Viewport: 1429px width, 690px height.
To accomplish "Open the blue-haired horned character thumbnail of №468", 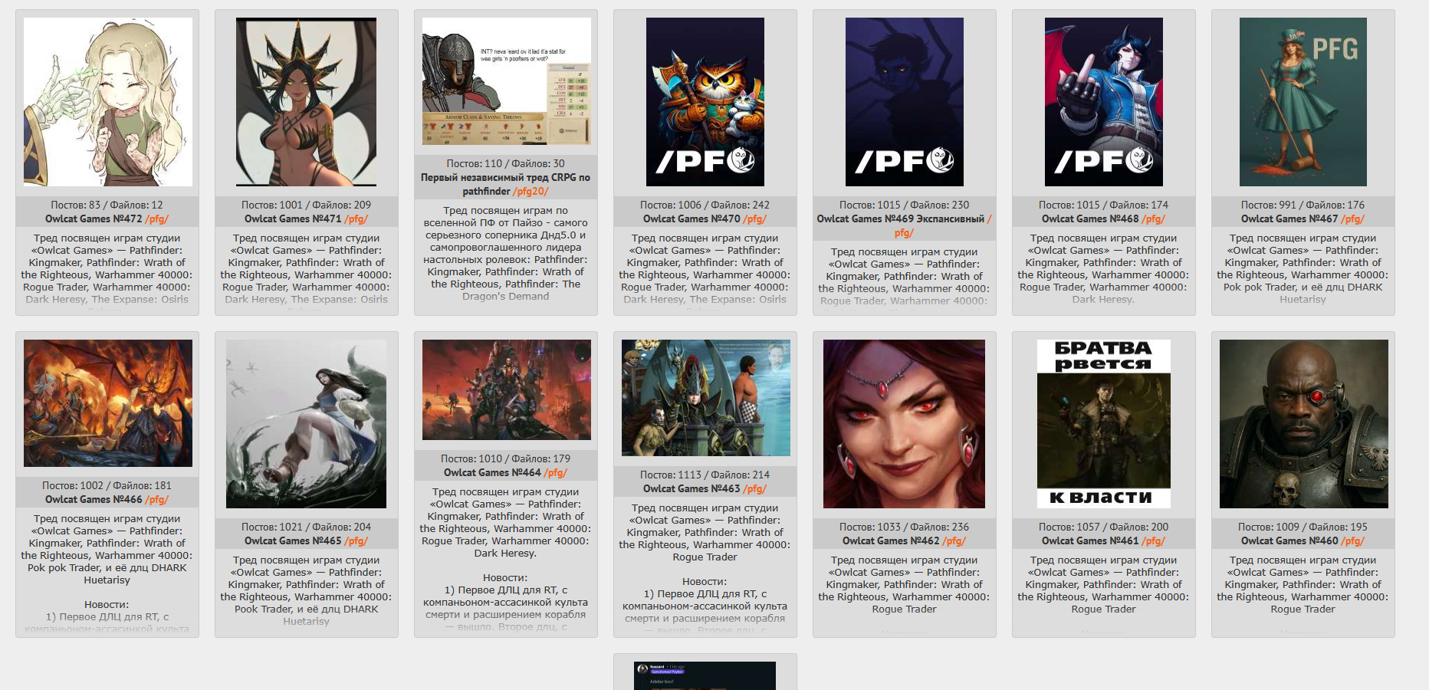I will click(x=1104, y=102).
